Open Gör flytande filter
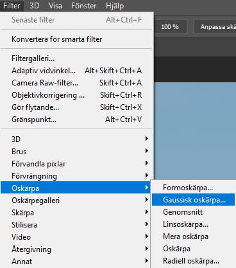 point(76,107)
